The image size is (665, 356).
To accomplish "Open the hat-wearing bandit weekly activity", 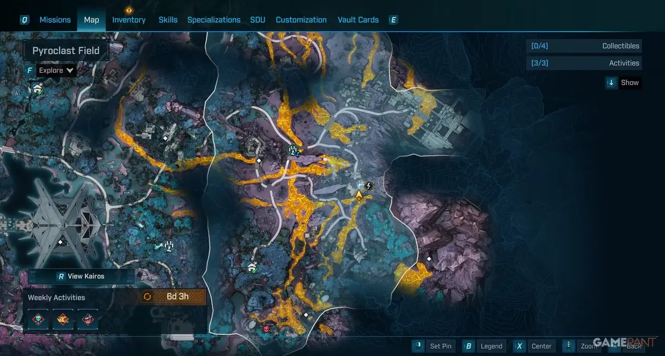I will tap(87, 319).
